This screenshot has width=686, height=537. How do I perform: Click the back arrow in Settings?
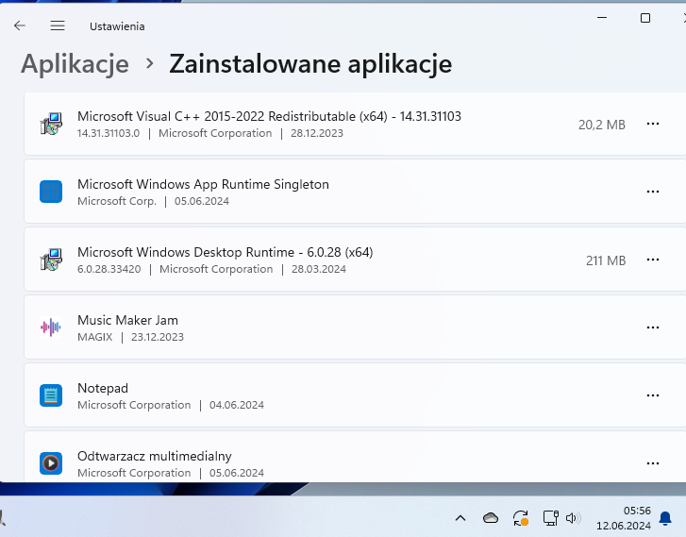click(x=20, y=25)
